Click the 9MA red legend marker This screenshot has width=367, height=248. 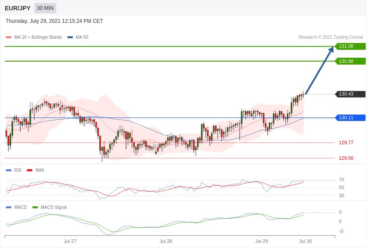tap(29, 170)
